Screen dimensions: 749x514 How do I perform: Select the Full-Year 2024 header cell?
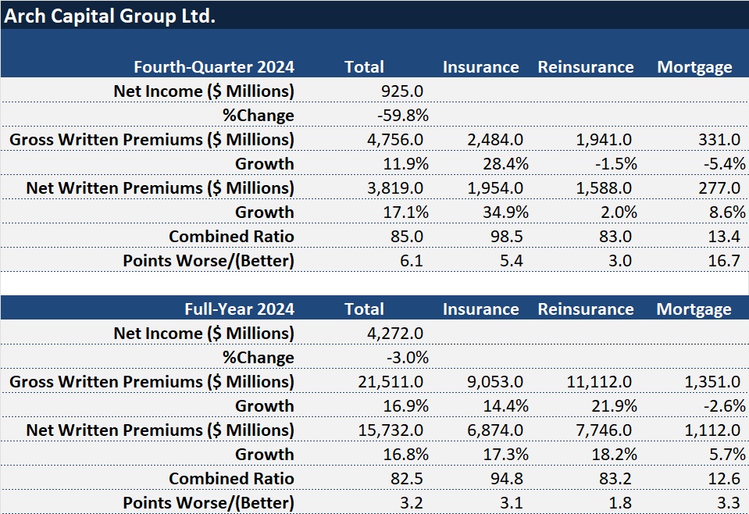tap(239, 309)
